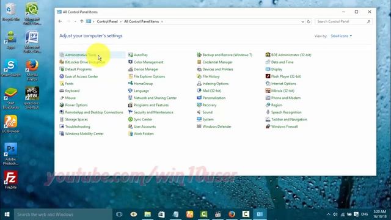Open the Windows Start button
This screenshot has height=220, width=391.
pos(7,215)
